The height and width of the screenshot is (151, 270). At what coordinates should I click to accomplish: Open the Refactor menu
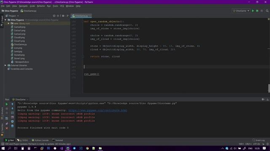click(41, 6)
